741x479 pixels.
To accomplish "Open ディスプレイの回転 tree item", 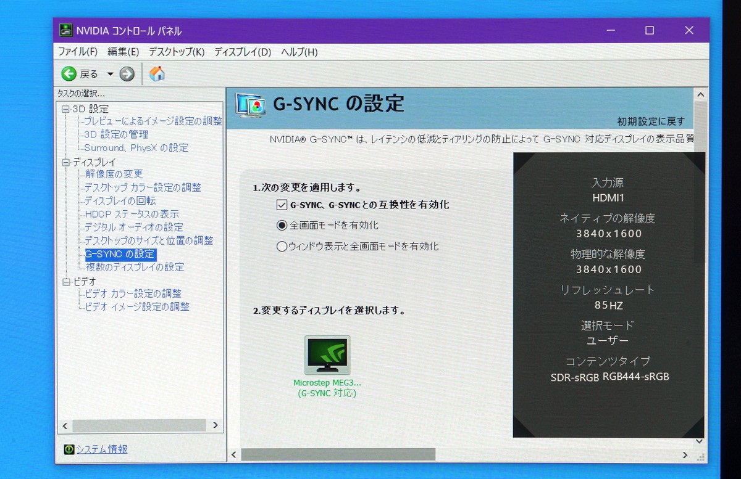I will pos(120,201).
